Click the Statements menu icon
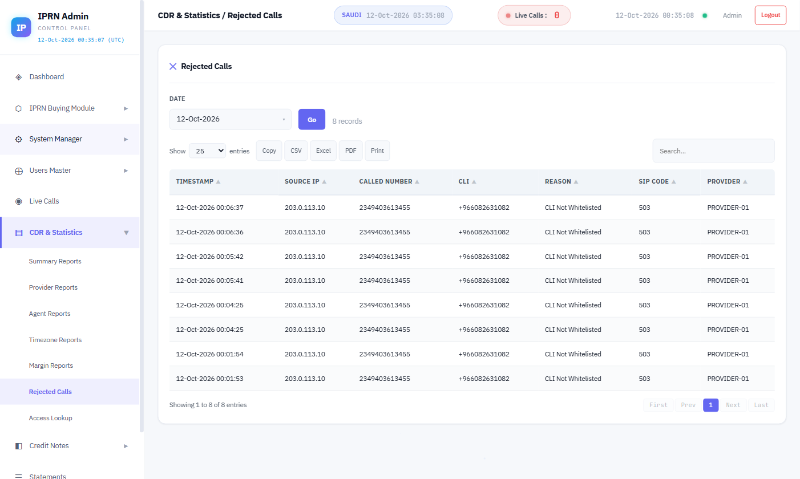 pyautogui.click(x=18, y=476)
